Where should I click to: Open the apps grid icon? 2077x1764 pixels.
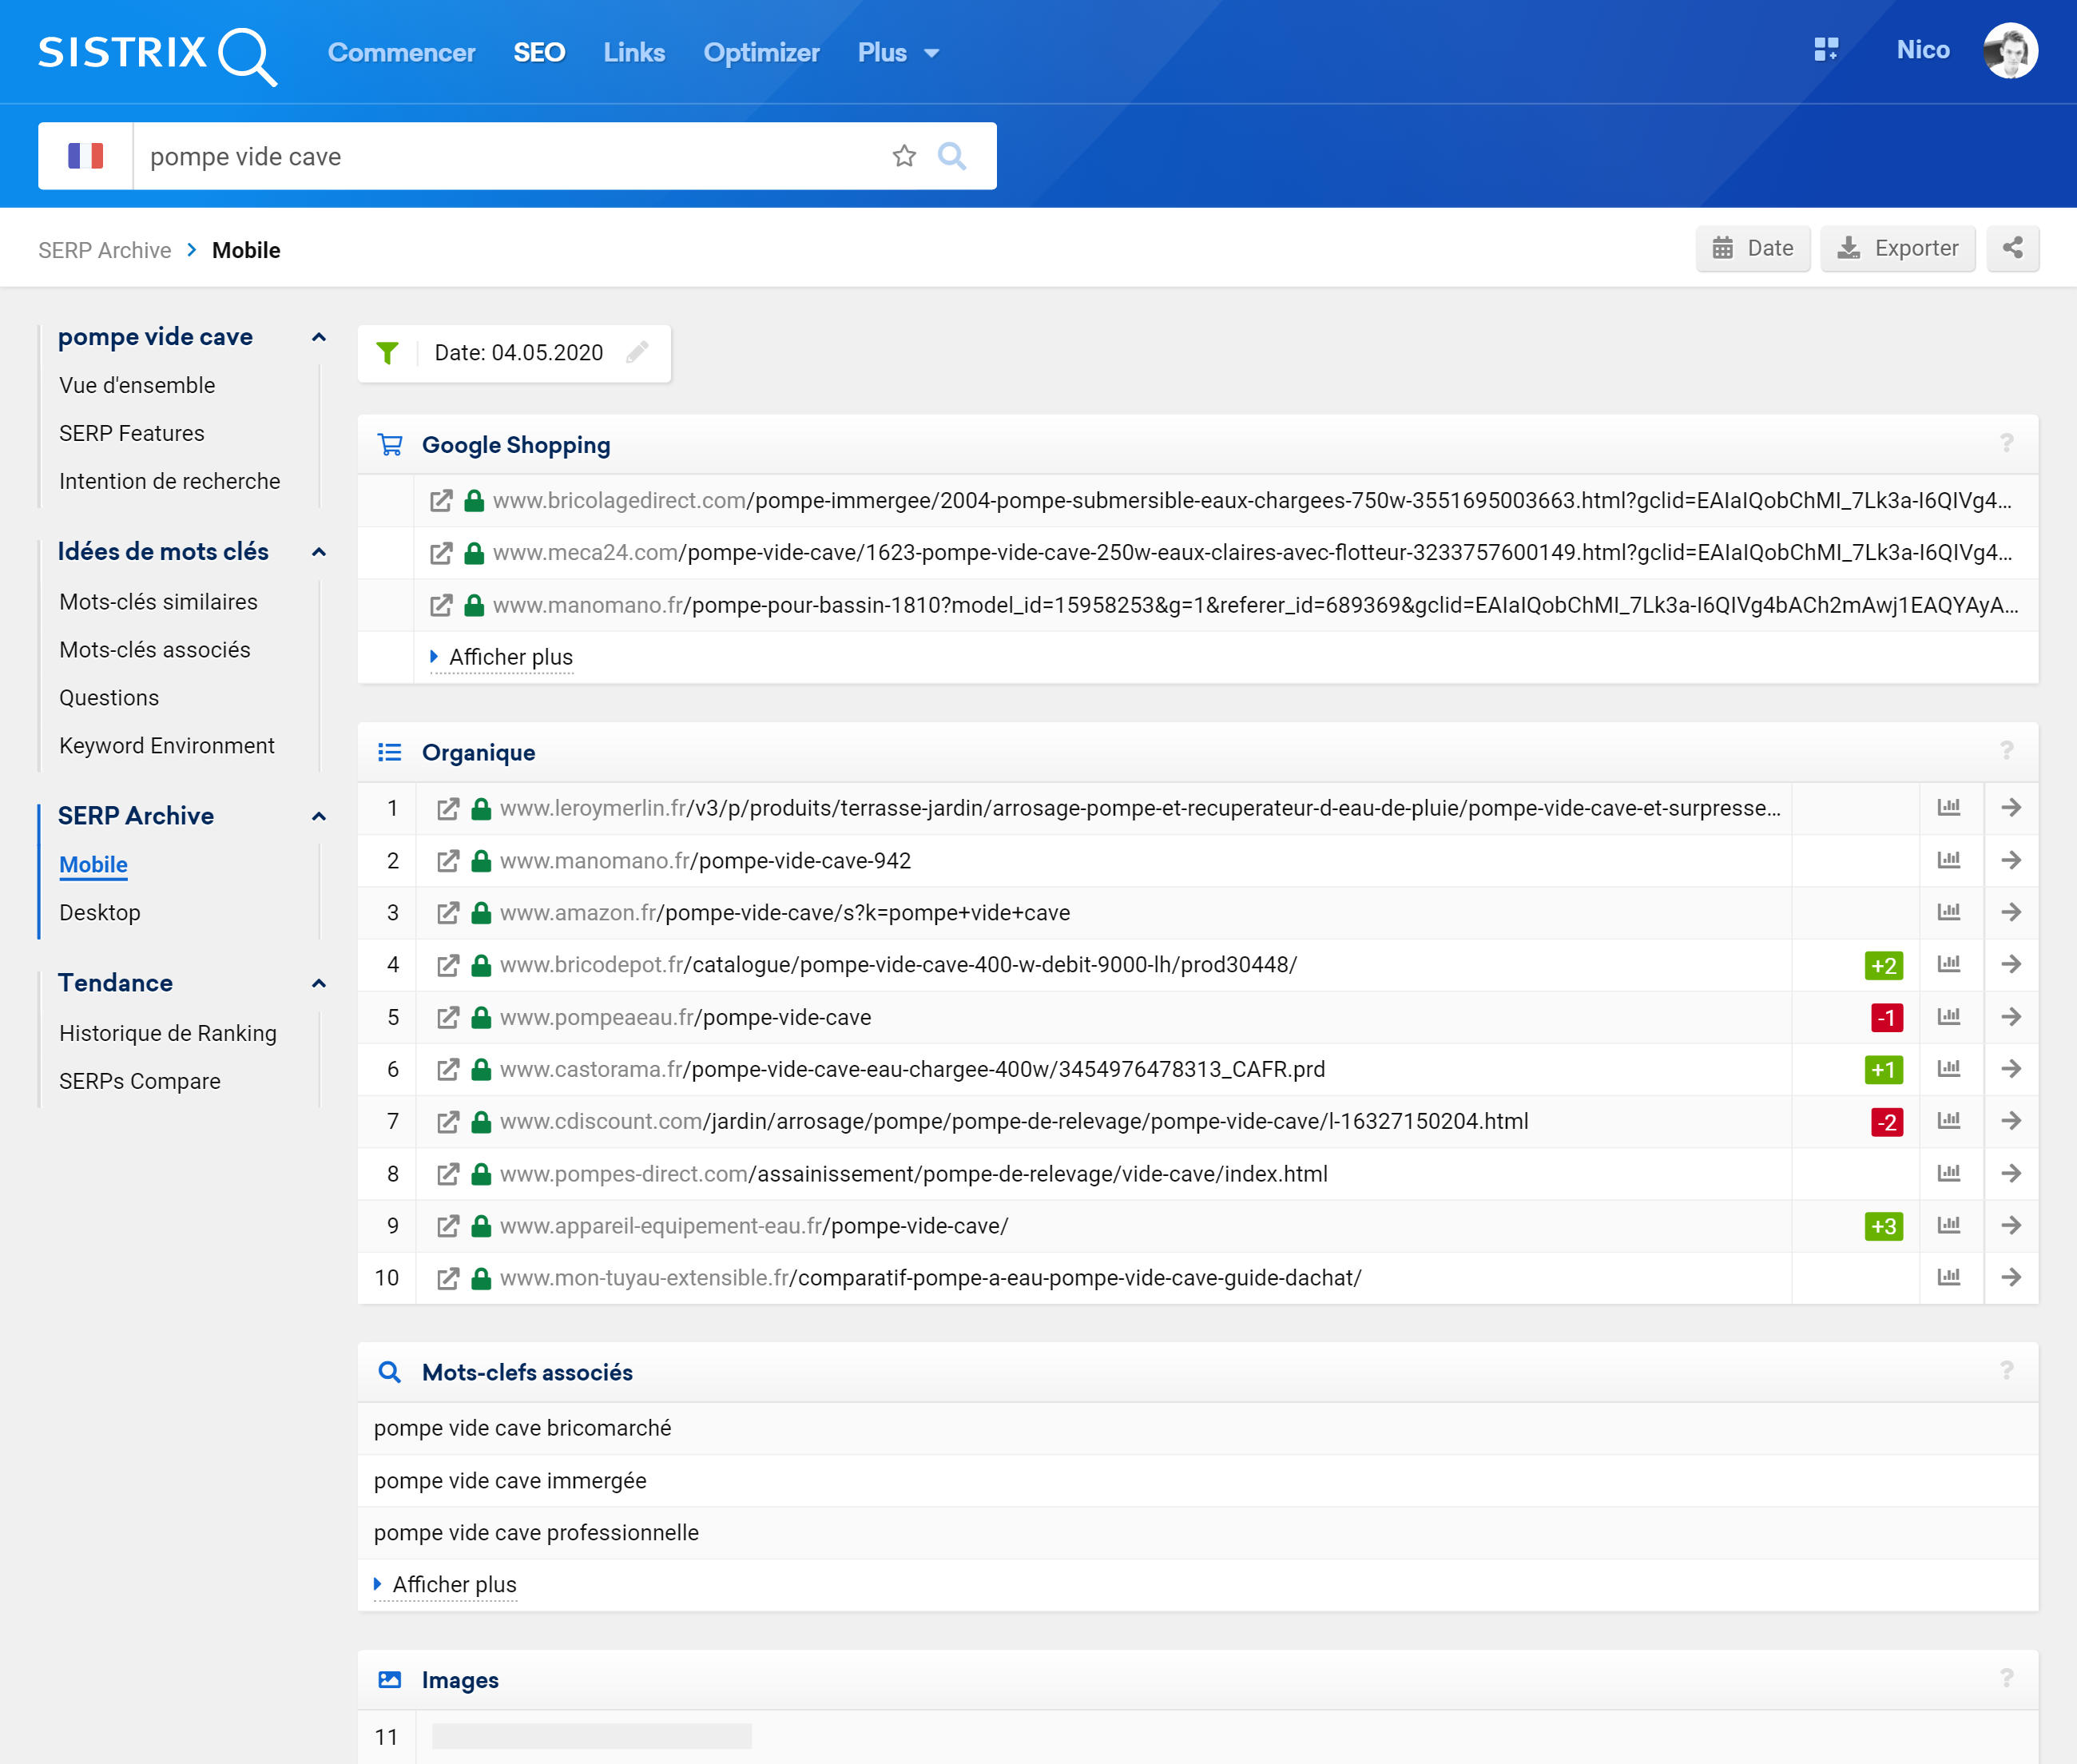pyautogui.click(x=1826, y=50)
